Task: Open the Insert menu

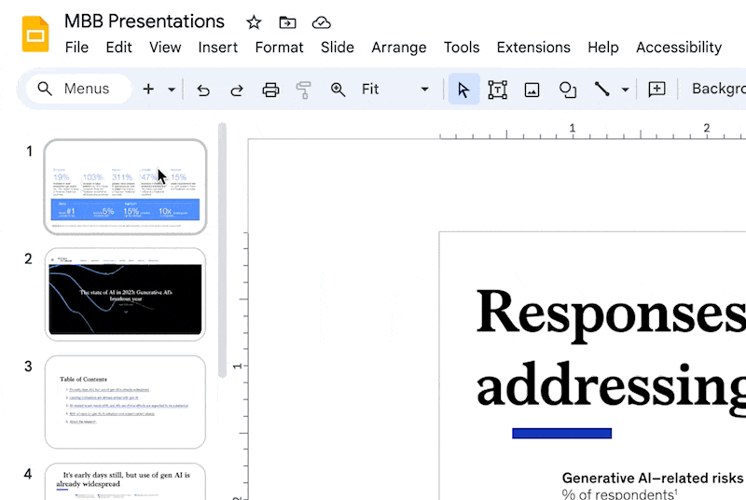Action: (218, 47)
